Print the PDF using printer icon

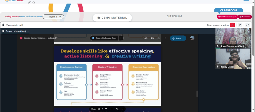[x=152, y=38]
